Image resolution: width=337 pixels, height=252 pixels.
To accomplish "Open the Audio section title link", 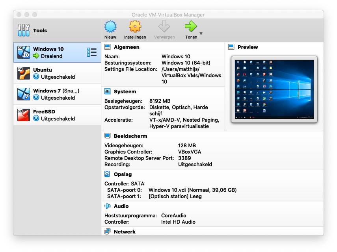I will (x=121, y=206).
